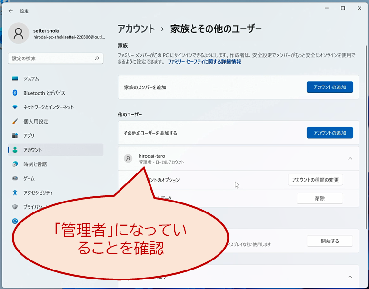Image resolution: width=369 pixels, height=289 pixels.
Task: Click アカウントの追加 for 家族のメンバーを追加
Action: (329, 87)
